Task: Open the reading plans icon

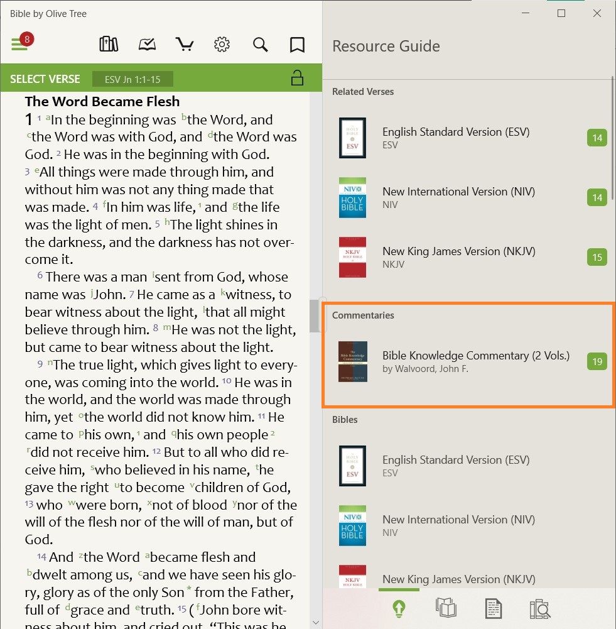Action: pyautogui.click(x=147, y=44)
